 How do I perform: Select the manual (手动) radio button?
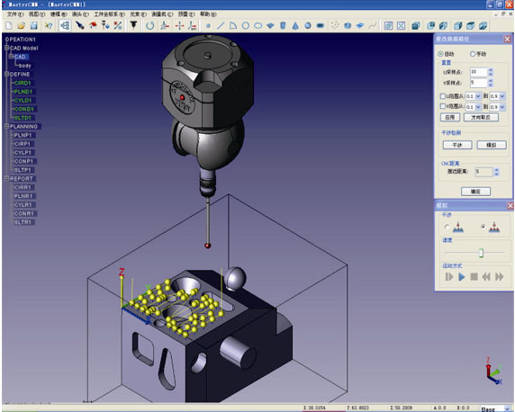tap(473, 54)
